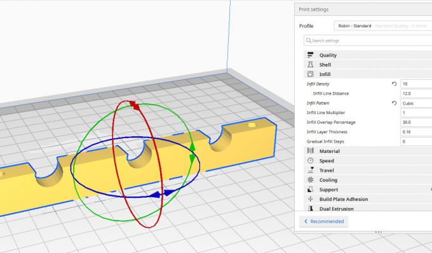Expand the Support settings section
The width and height of the screenshot is (432, 253).
[368, 190]
